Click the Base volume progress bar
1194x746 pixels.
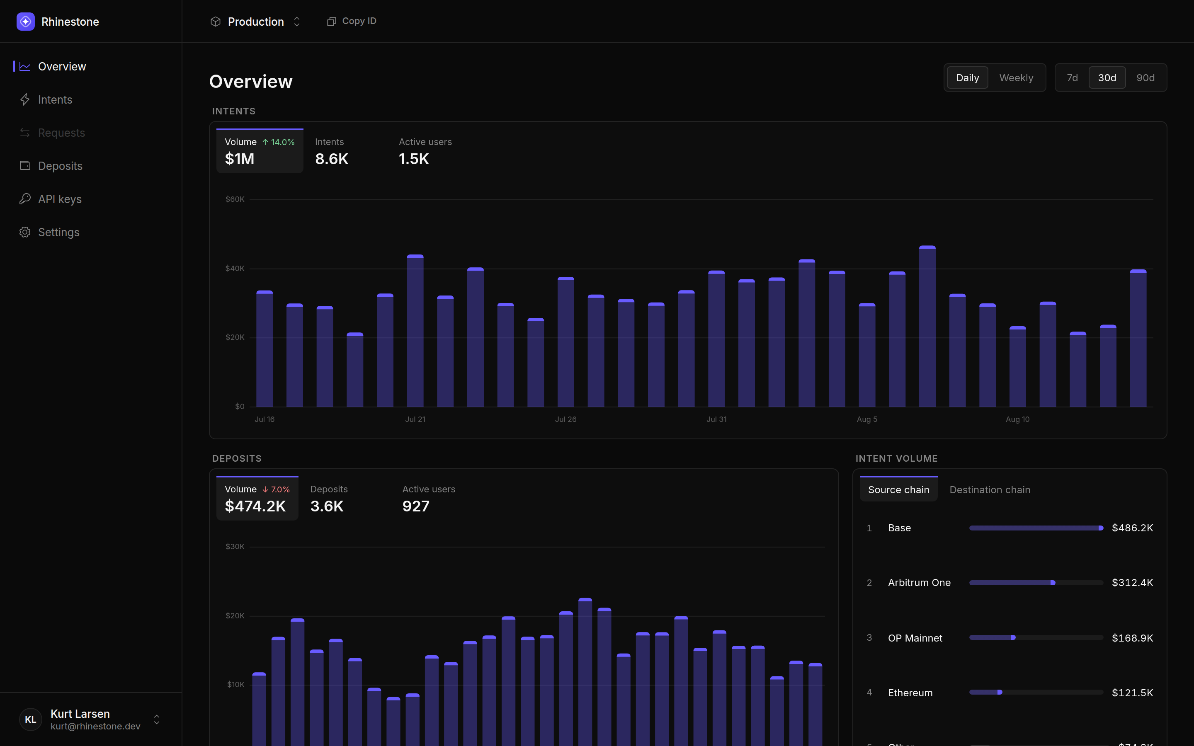tap(1036, 528)
